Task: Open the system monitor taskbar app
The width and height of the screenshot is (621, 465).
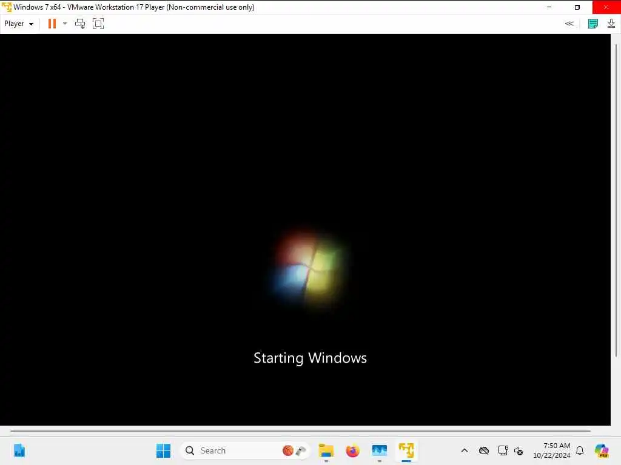Action: coord(380,450)
